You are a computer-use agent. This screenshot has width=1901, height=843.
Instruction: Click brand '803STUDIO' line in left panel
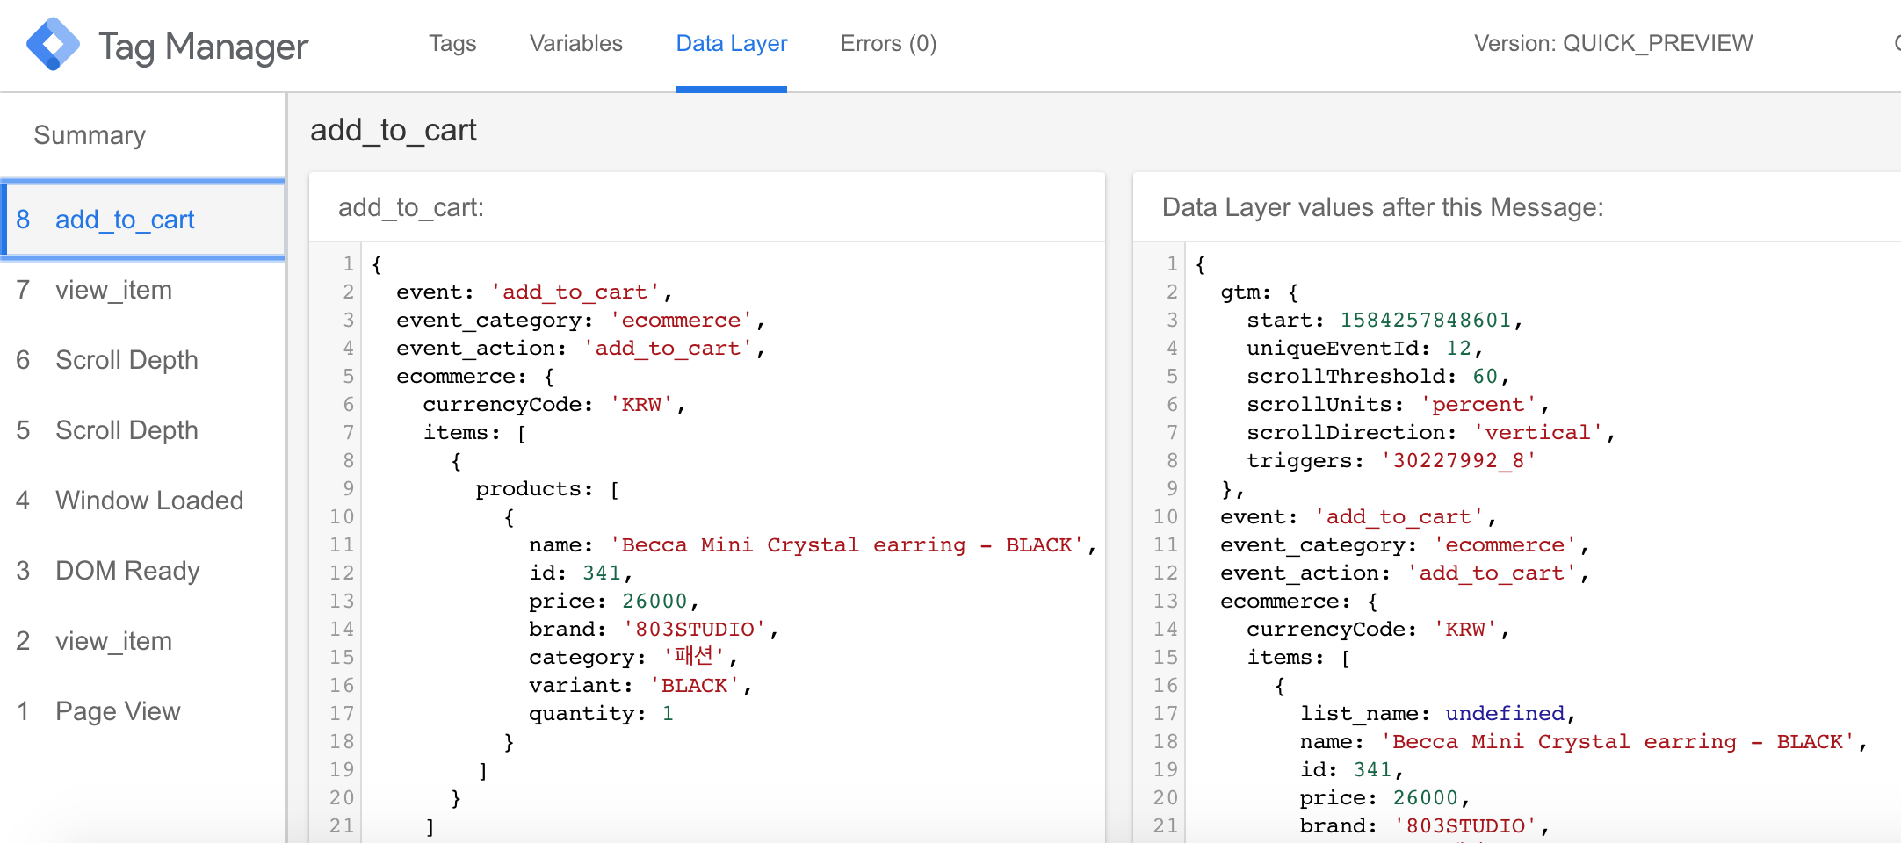click(654, 630)
